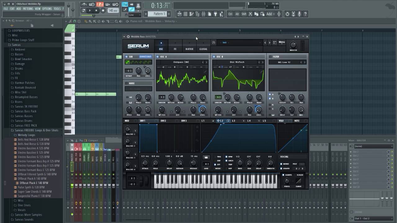Viewport: 397px width, 223px height.
Task: Expand the LOOPMASTERS browser folder
Action: [x=20, y=31]
